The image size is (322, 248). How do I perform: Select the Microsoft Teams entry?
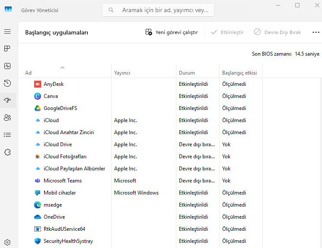pyautogui.click(x=63, y=181)
